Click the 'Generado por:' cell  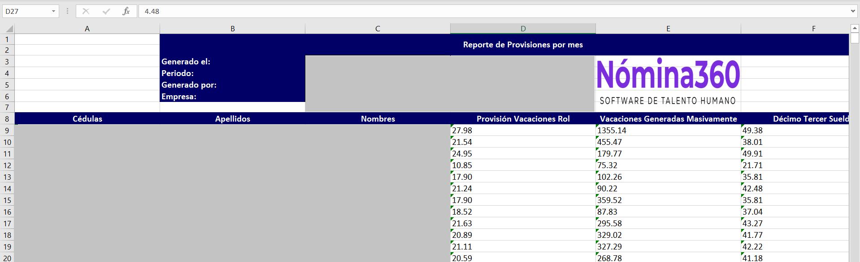click(232, 85)
